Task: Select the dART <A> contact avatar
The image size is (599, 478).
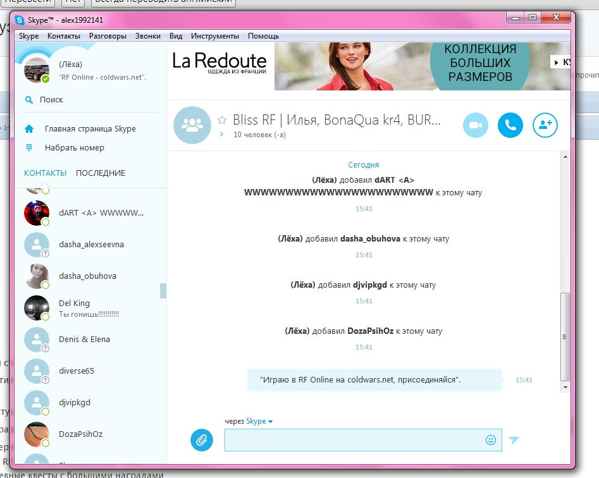Action: coord(37,213)
